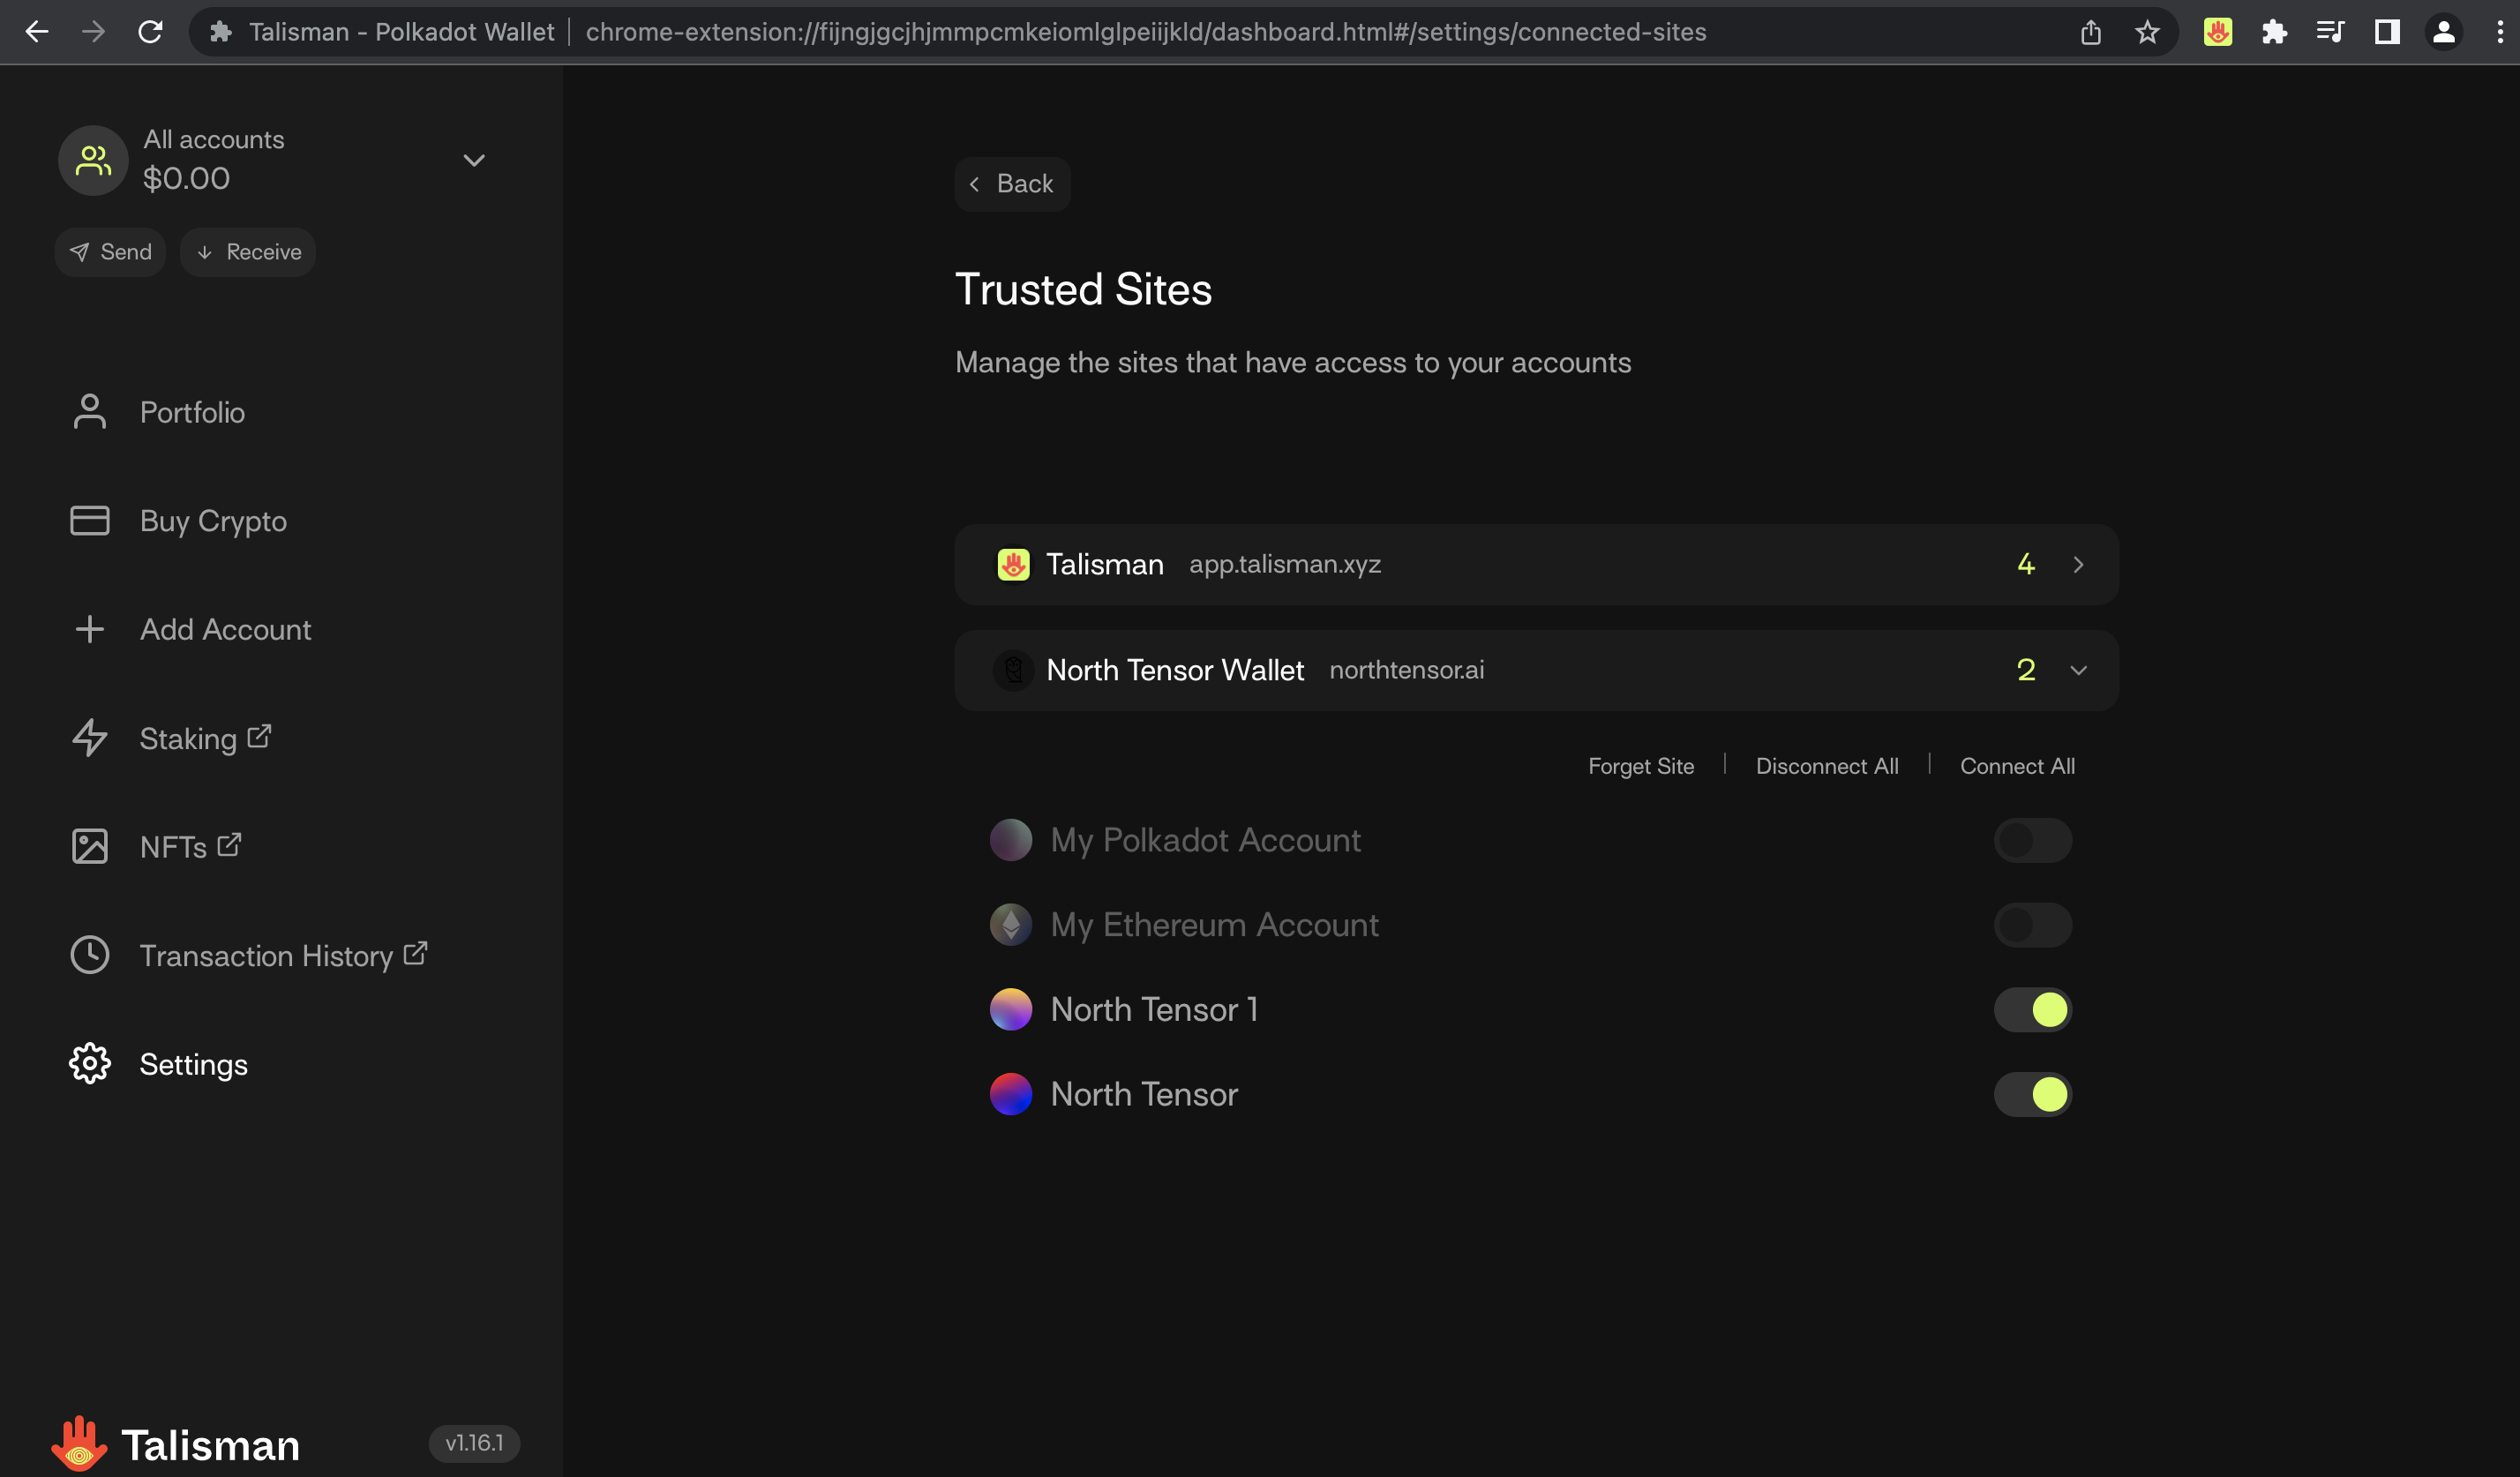Click the North Tensor 1 label
2520x1477 pixels.
point(1155,1010)
